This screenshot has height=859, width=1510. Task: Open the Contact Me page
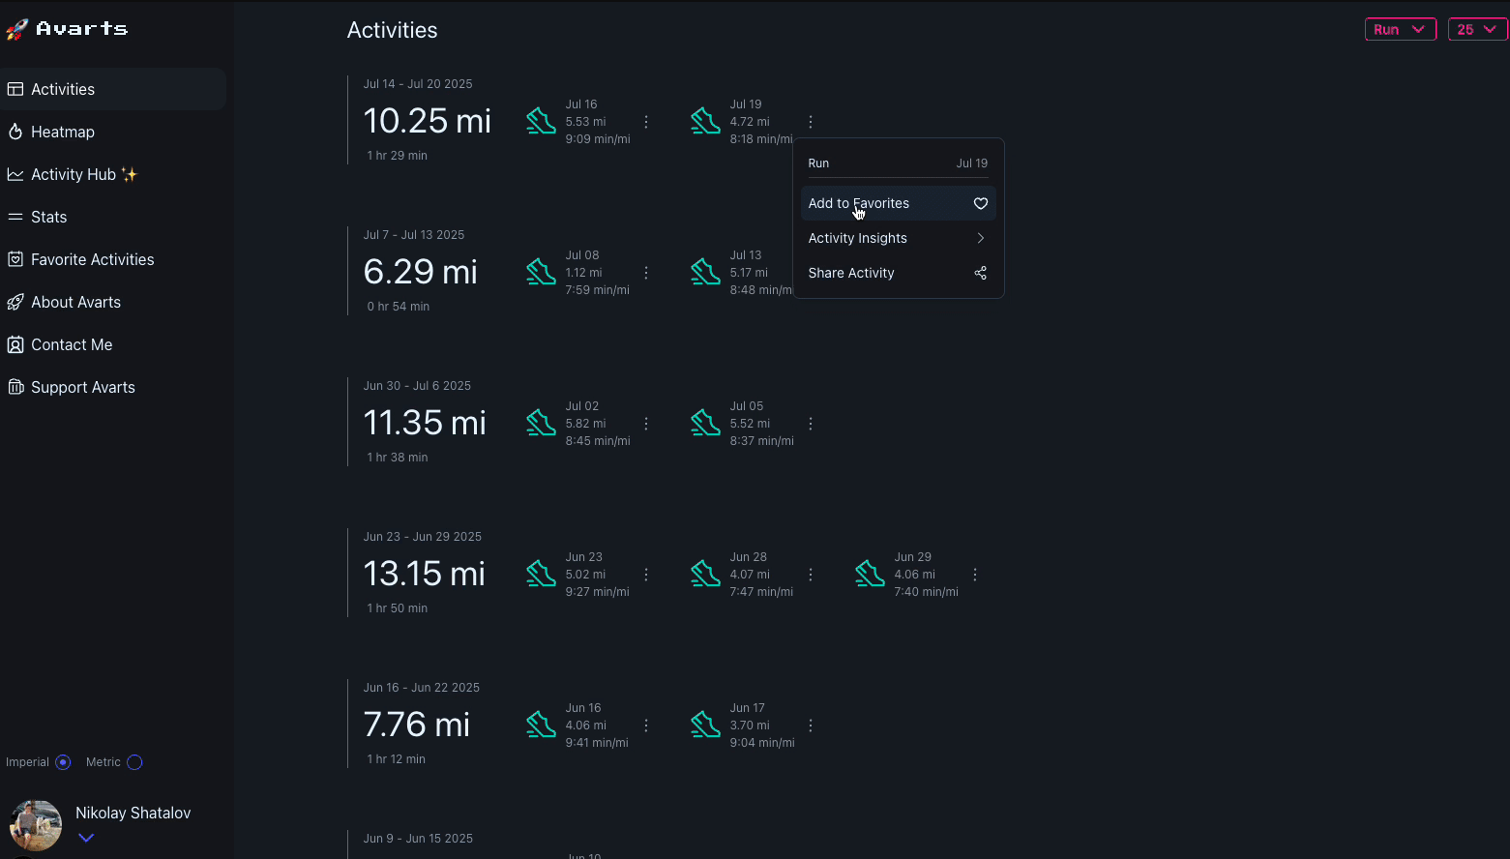[x=71, y=344]
